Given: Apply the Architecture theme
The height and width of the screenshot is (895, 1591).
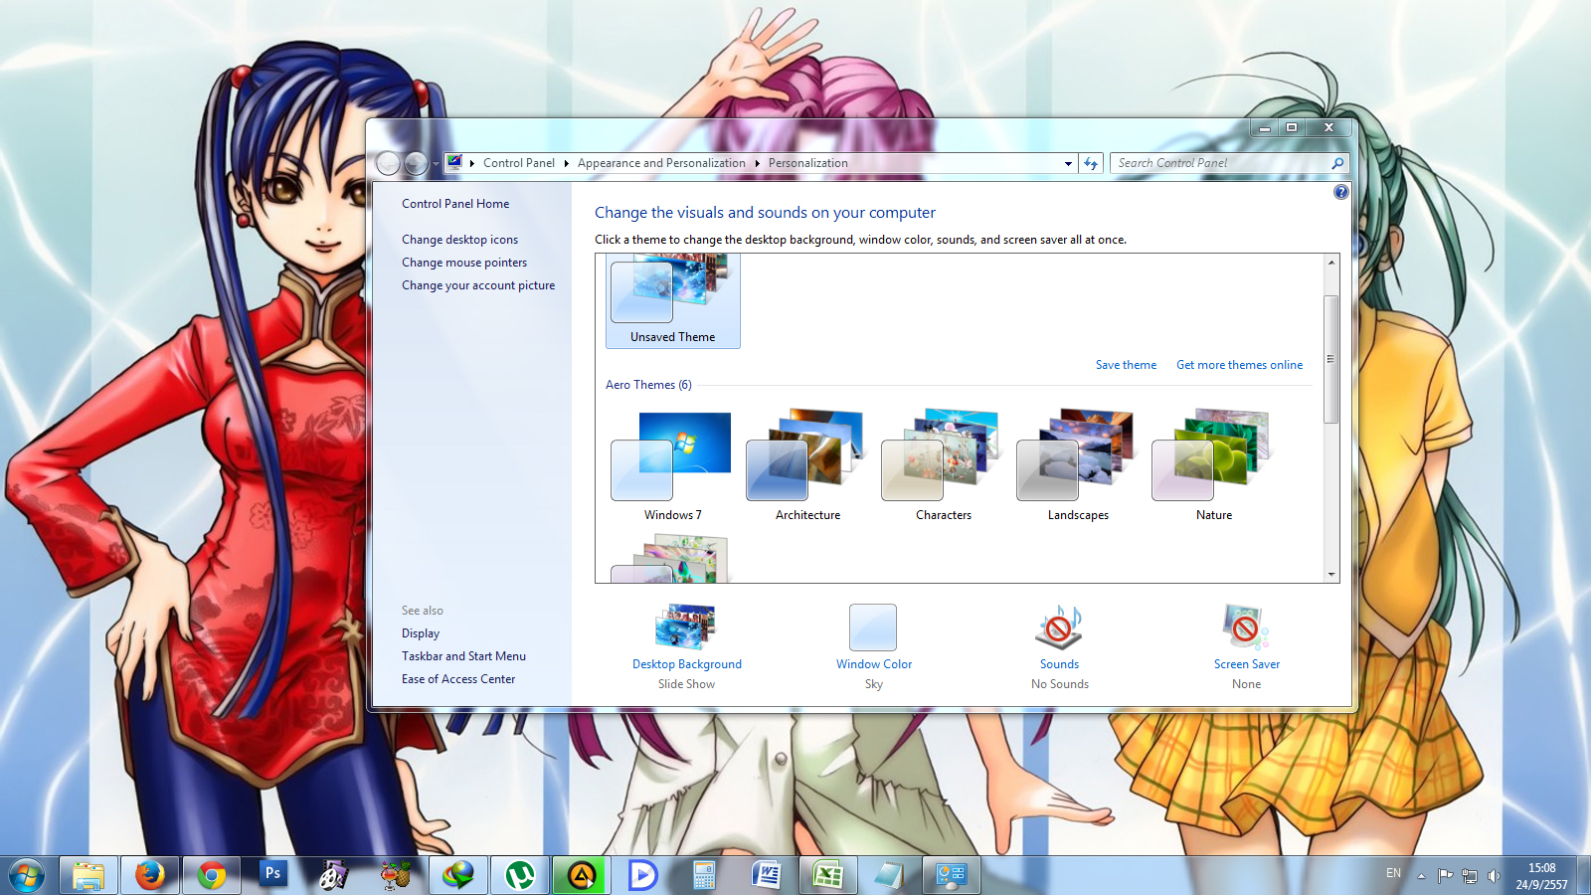Looking at the screenshot, I should coord(807,465).
